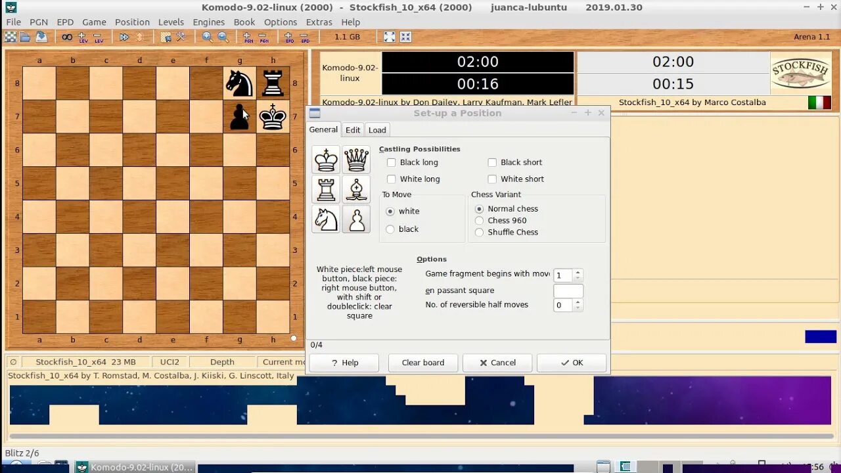
Task: Open the EPD menu
Action: (65, 22)
